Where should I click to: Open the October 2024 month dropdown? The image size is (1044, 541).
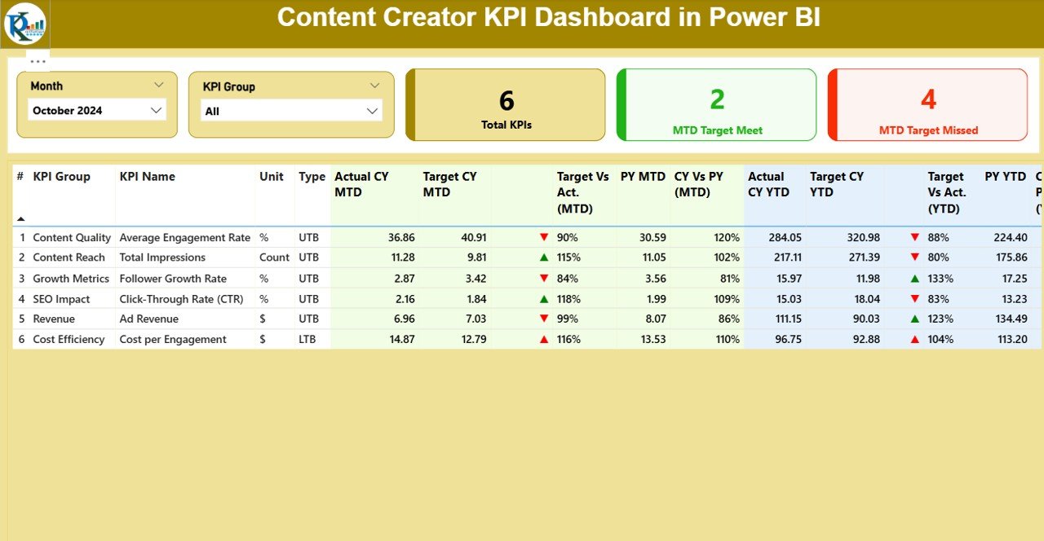pyautogui.click(x=97, y=110)
